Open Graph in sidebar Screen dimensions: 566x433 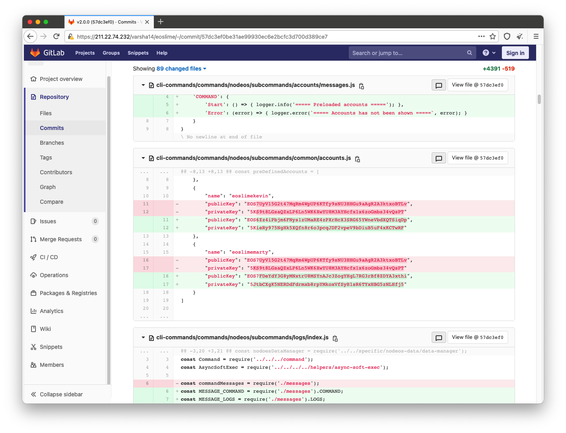coord(48,187)
